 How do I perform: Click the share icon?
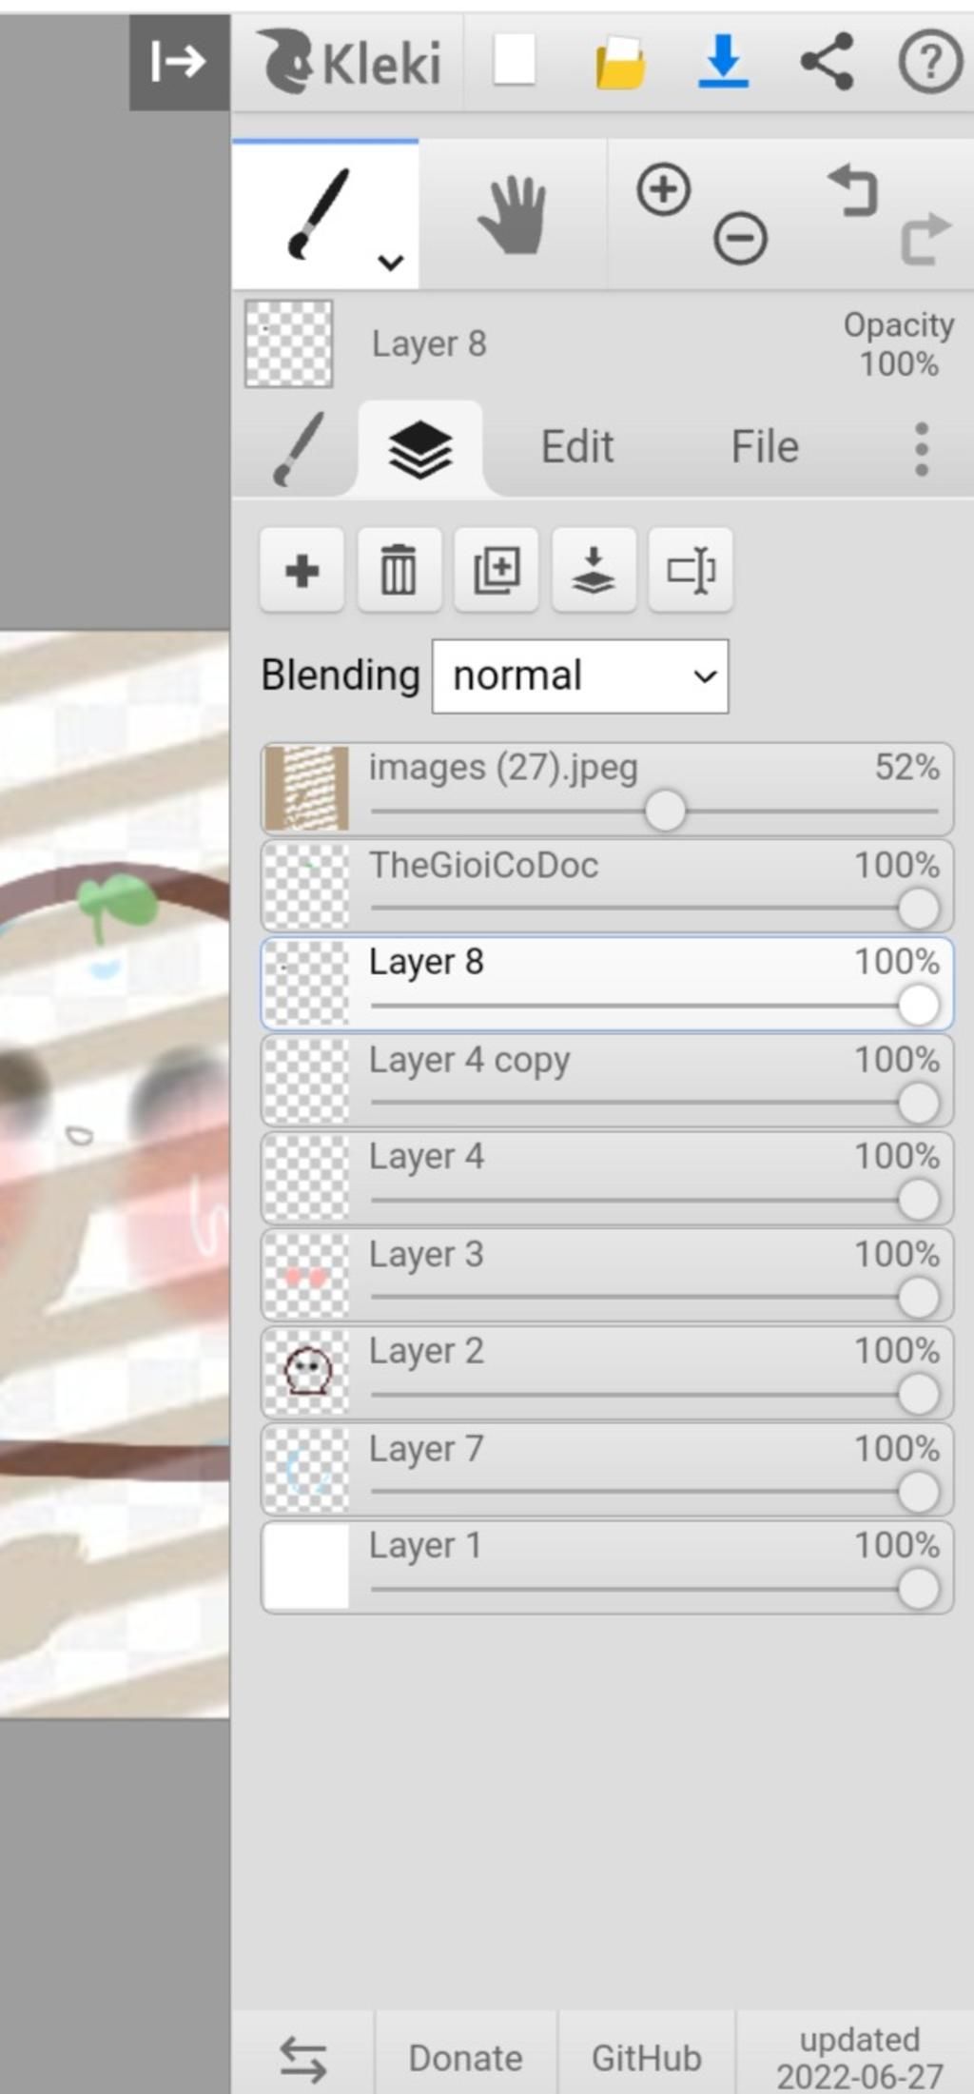tap(827, 63)
